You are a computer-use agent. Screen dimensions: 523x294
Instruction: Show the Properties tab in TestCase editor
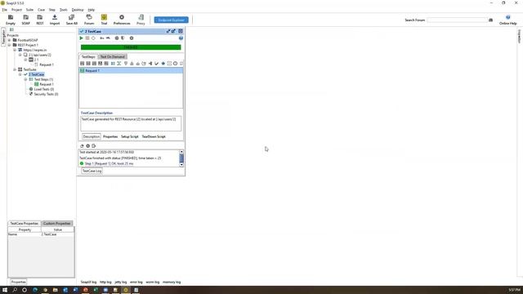tap(110, 136)
